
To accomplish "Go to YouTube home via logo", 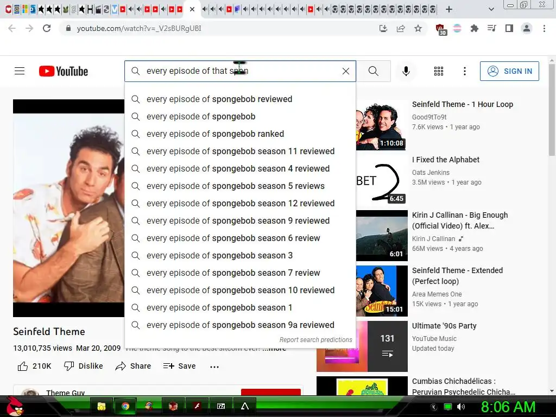I will [64, 71].
